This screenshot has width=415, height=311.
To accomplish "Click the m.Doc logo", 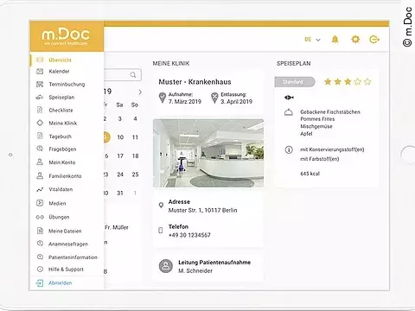I will click(x=66, y=36).
